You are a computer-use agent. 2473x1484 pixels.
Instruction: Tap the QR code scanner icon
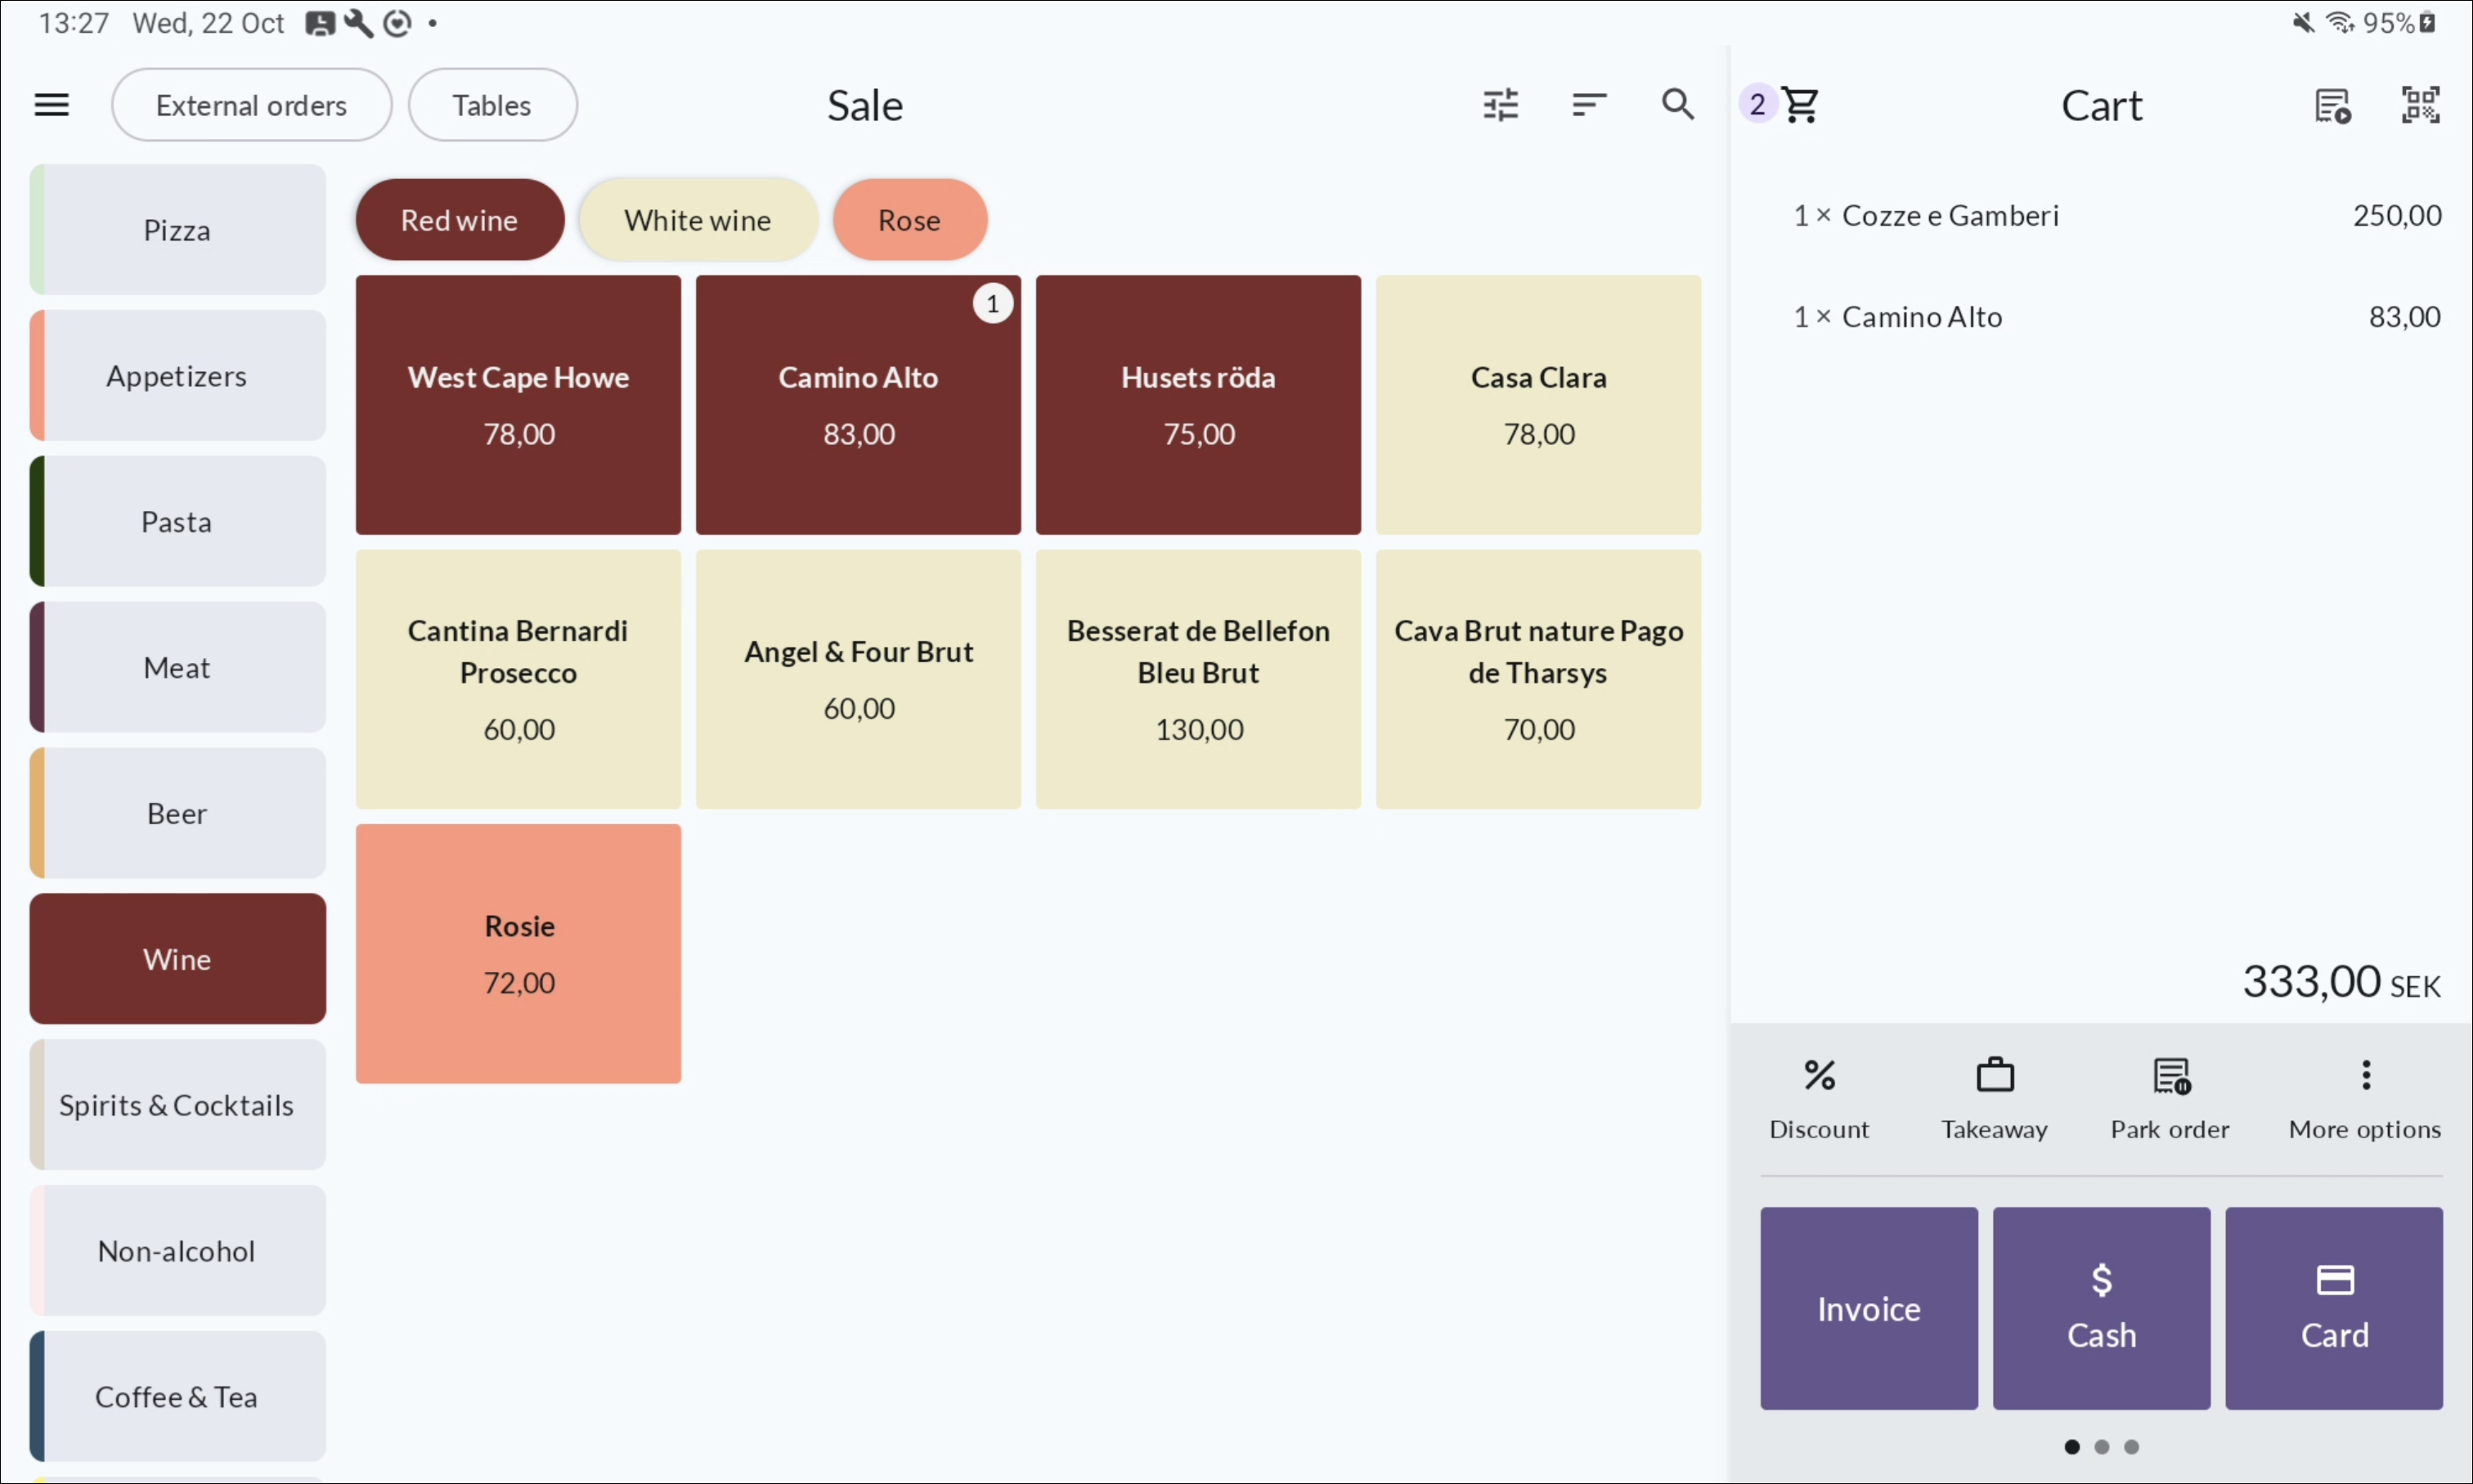(2420, 105)
